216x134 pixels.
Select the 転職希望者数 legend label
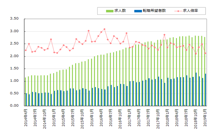point(154,11)
